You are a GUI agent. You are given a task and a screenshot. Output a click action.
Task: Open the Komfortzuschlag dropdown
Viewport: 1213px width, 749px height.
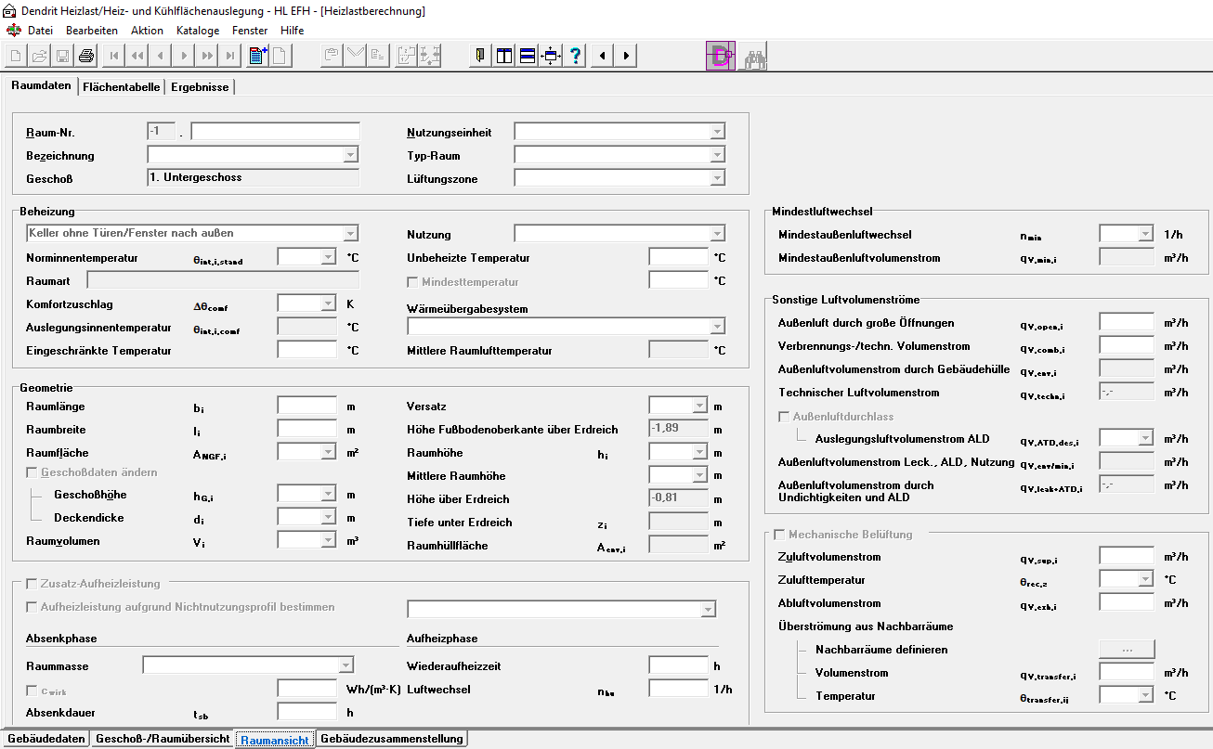(328, 303)
